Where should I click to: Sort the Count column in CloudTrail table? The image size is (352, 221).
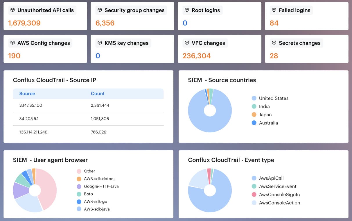(x=98, y=94)
